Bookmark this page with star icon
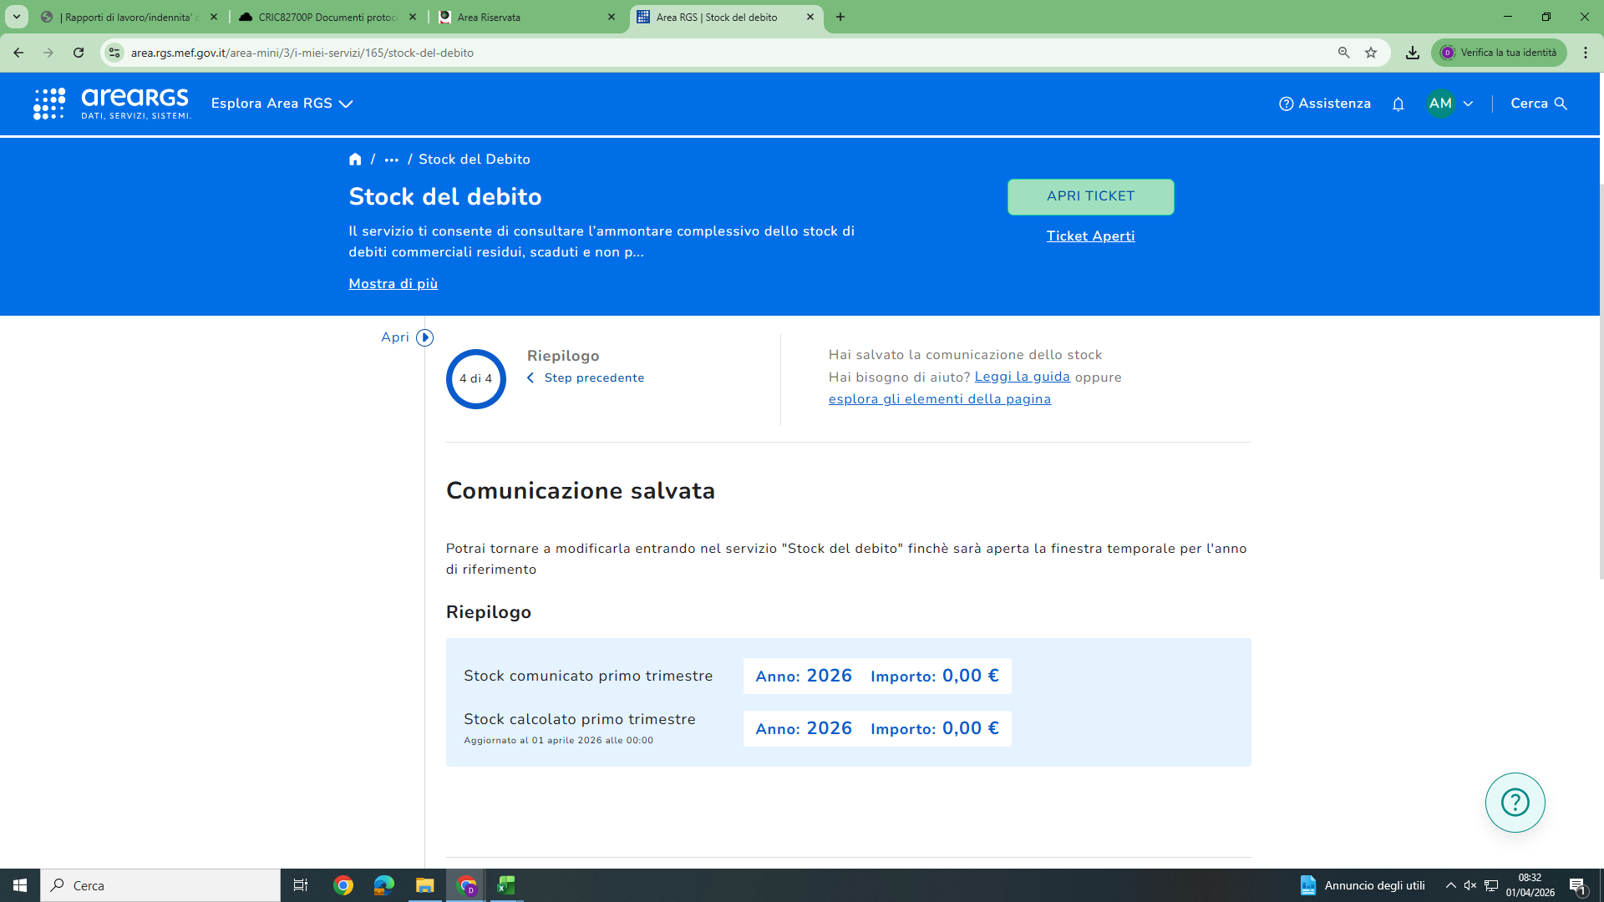This screenshot has height=902, width=1604. (1371, 53)
